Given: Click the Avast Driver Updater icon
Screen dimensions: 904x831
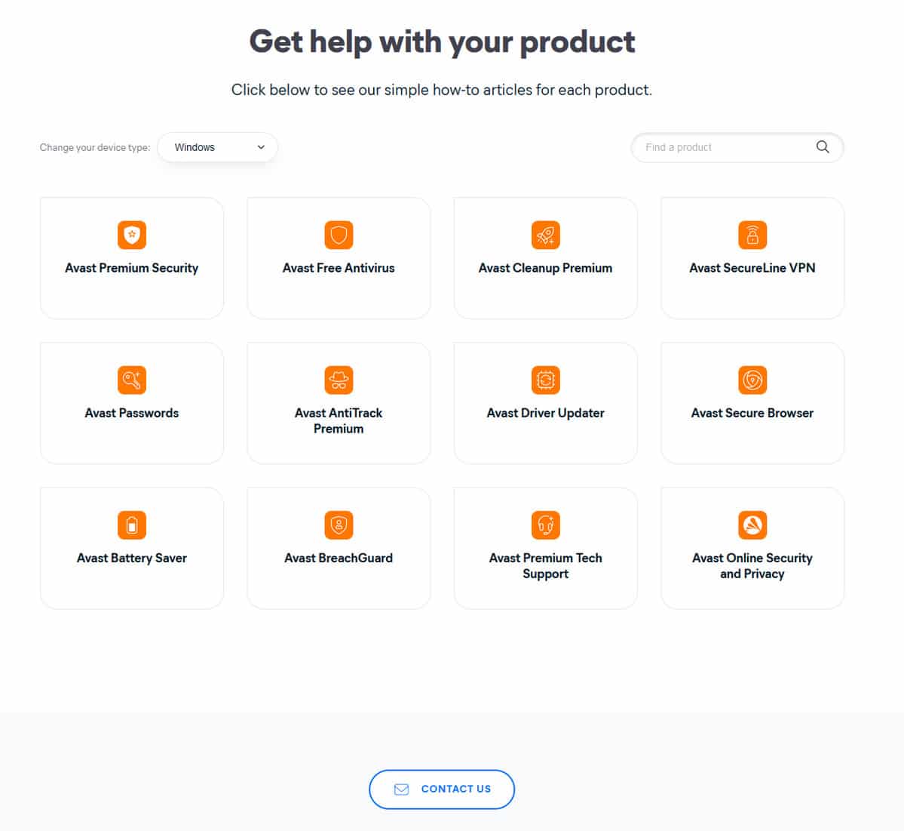Looking at the screenshot, I should click(x=545, y=380).
